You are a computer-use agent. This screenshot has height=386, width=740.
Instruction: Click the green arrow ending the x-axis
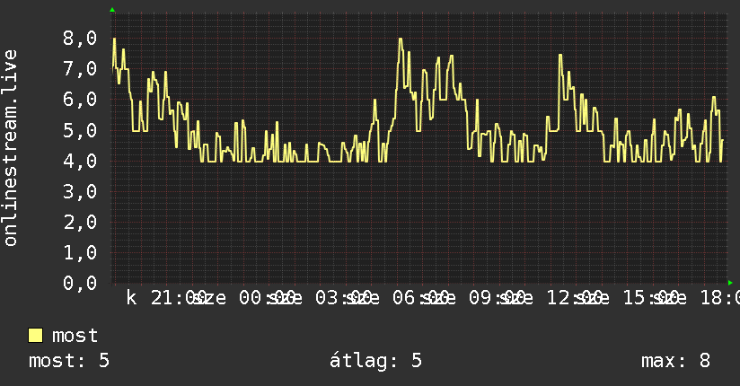730,283
